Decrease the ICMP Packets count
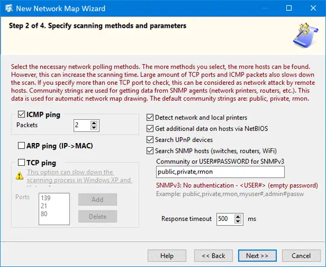Screen dimensions: 326x267 click(95, 128)
